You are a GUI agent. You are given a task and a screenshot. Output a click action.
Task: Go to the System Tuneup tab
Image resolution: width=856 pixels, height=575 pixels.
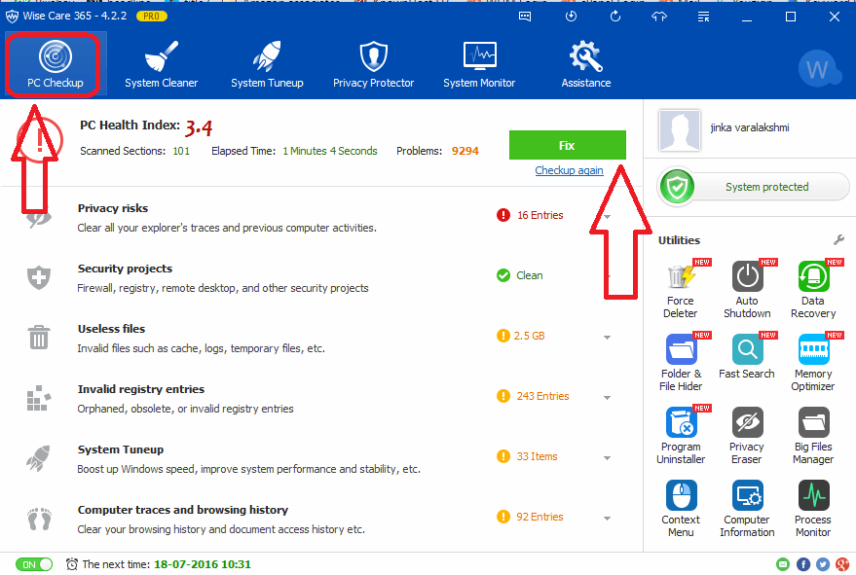(267, 64)
